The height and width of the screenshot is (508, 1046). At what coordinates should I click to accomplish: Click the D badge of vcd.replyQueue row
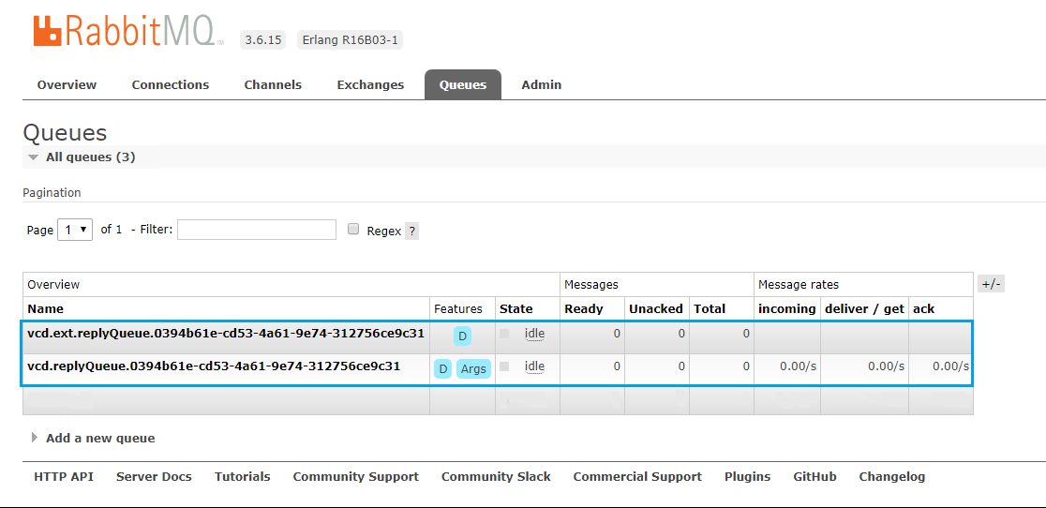point(443,368)
